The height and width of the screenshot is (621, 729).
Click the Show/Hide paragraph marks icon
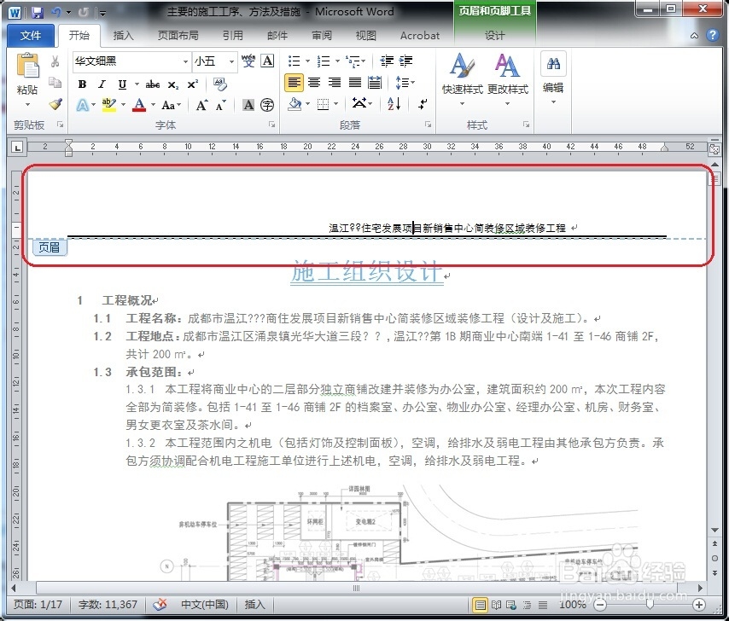click(x=422, y=102)
